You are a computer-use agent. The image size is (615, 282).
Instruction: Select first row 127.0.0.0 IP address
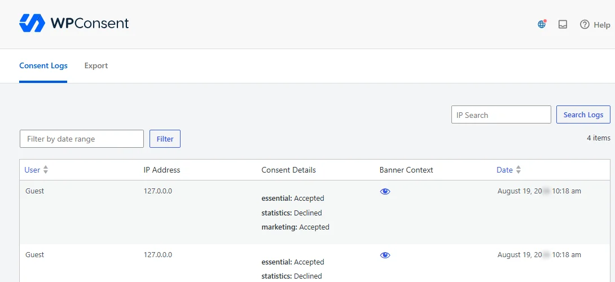(157, 191)
